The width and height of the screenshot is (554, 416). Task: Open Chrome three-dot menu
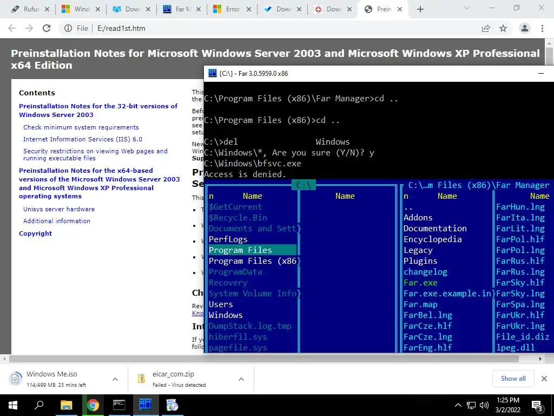(542, 28)
